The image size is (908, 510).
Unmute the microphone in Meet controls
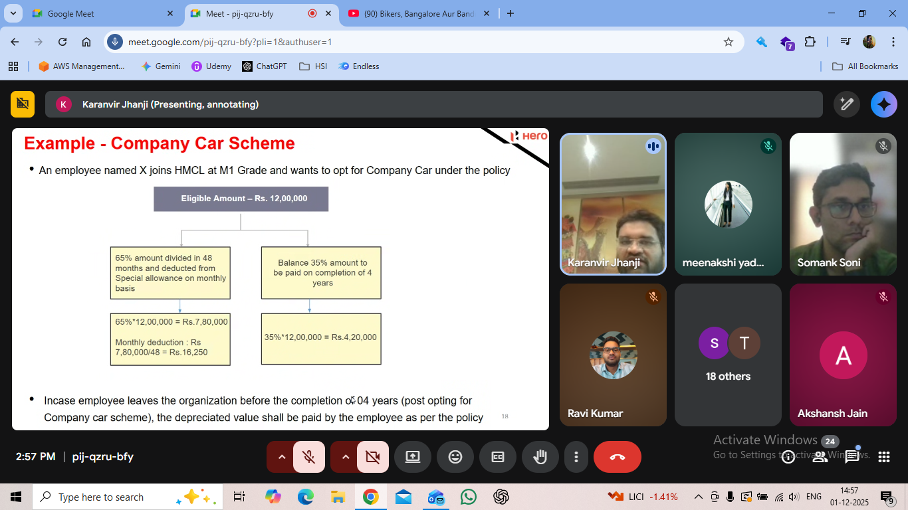(308, 457)
